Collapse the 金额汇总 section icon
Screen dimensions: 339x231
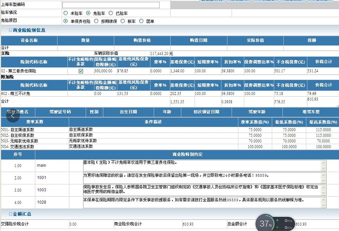click(10, 214)
